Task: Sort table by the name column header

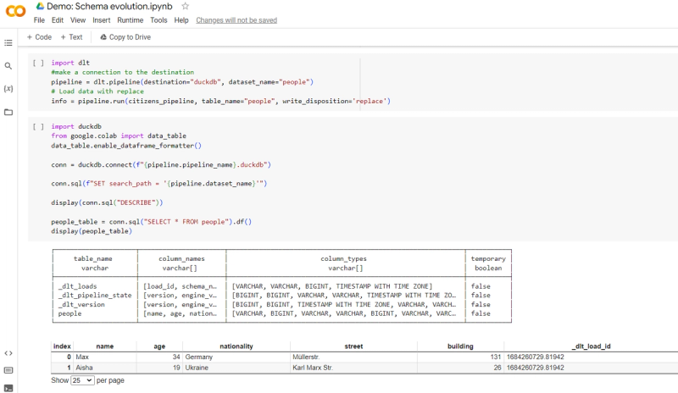Action: [x=104, y=346]
